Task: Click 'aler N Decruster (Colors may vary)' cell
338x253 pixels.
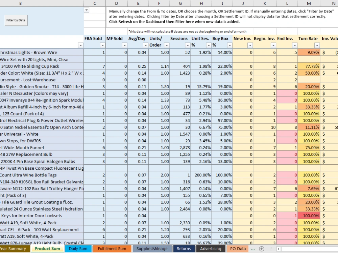Action: click(x=42, y=93)
